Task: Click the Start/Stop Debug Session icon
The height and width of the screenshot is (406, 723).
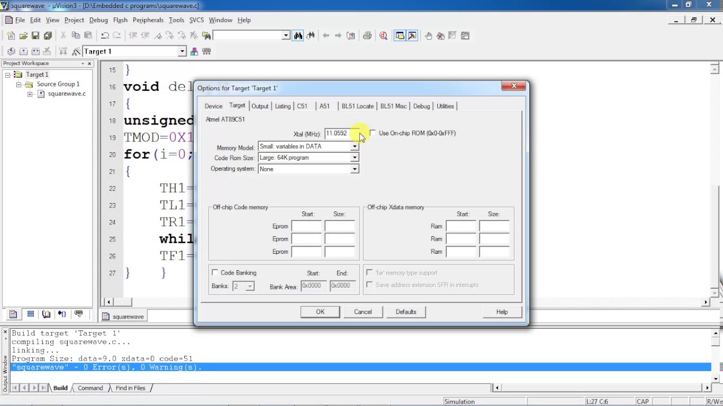Action: (x=384, y=36)
